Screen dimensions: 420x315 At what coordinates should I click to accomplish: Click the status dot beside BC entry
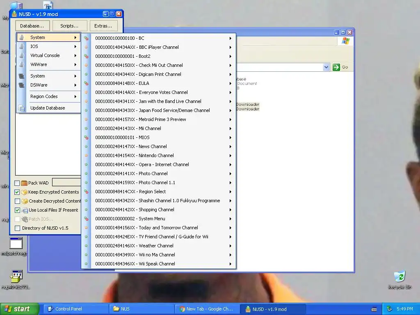[x=86, y=38]
